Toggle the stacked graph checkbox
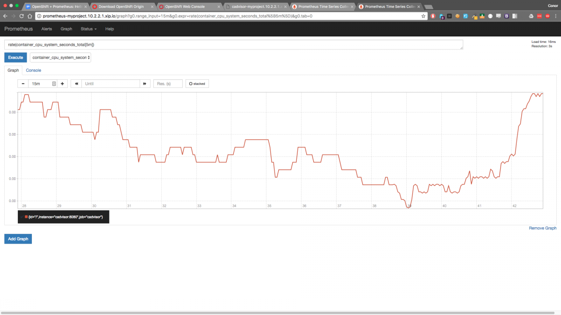This screenshot has height=315, width=561. pos(197,84)
